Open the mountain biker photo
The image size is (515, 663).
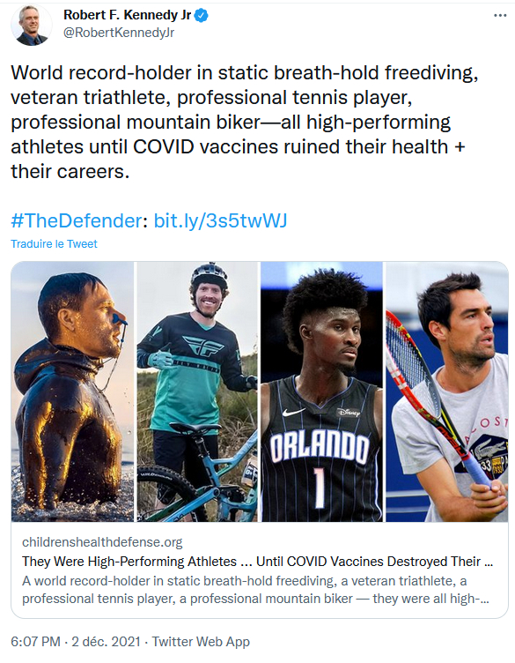pyautogui.click(x=196, y=391)
